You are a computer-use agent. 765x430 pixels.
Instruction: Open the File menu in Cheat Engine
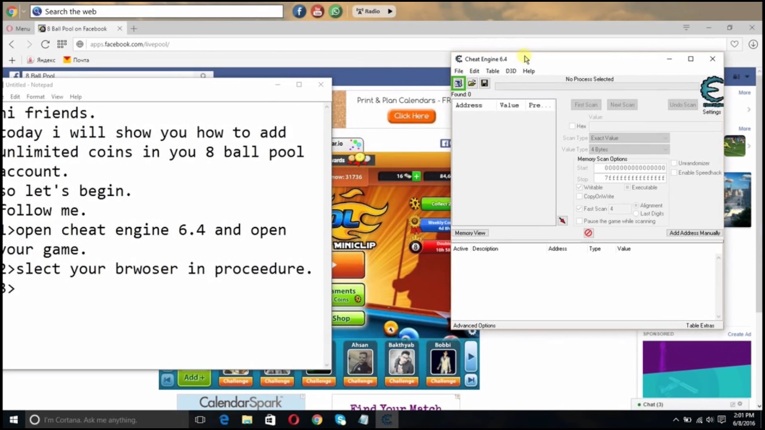tap(458, 71)
